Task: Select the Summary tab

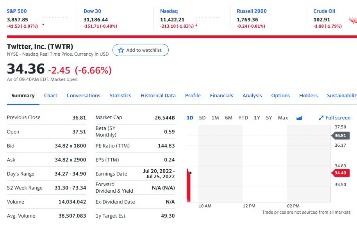Action: coord(23,96)
